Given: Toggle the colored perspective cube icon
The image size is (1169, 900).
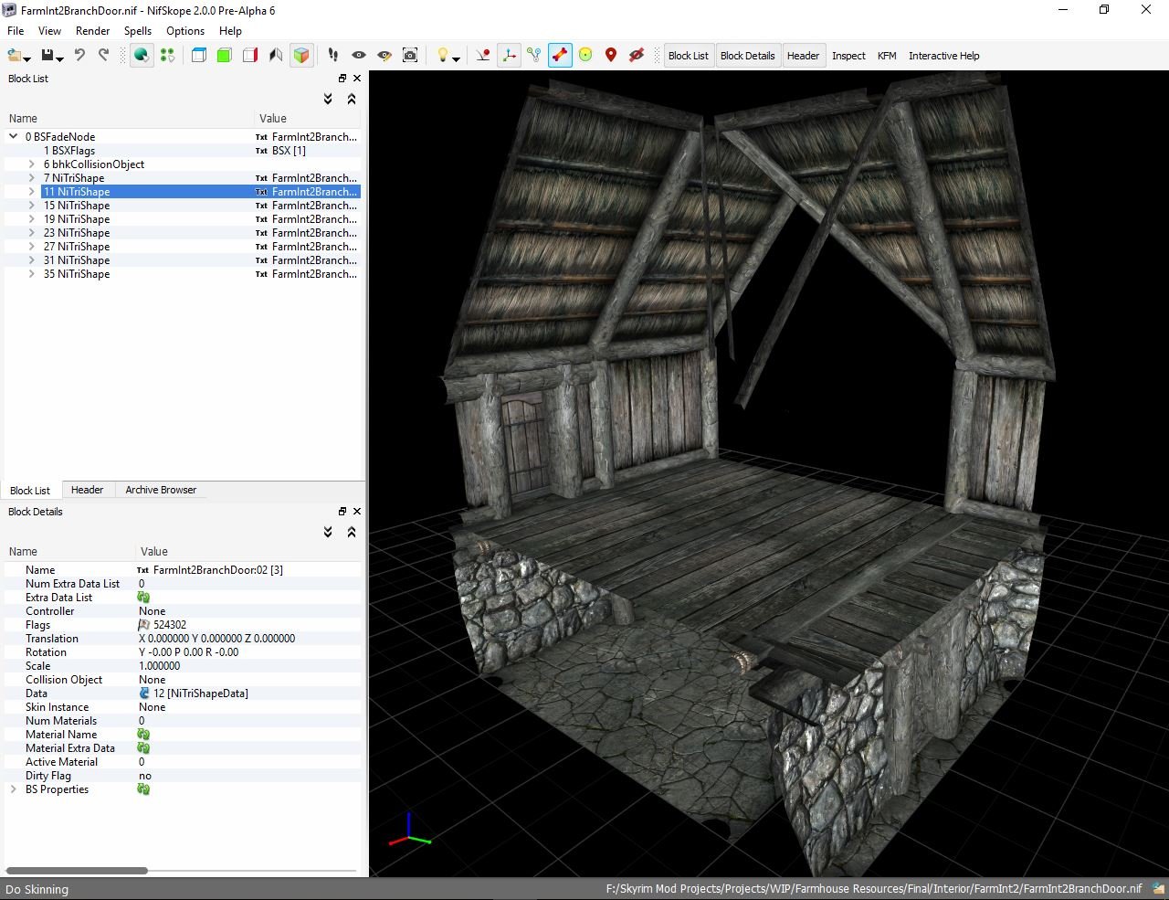Looking at the screenshot, I should [x=301, y=56].
